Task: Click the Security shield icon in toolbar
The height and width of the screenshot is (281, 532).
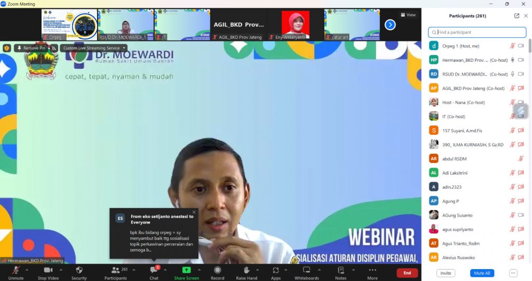Action: 79,270
